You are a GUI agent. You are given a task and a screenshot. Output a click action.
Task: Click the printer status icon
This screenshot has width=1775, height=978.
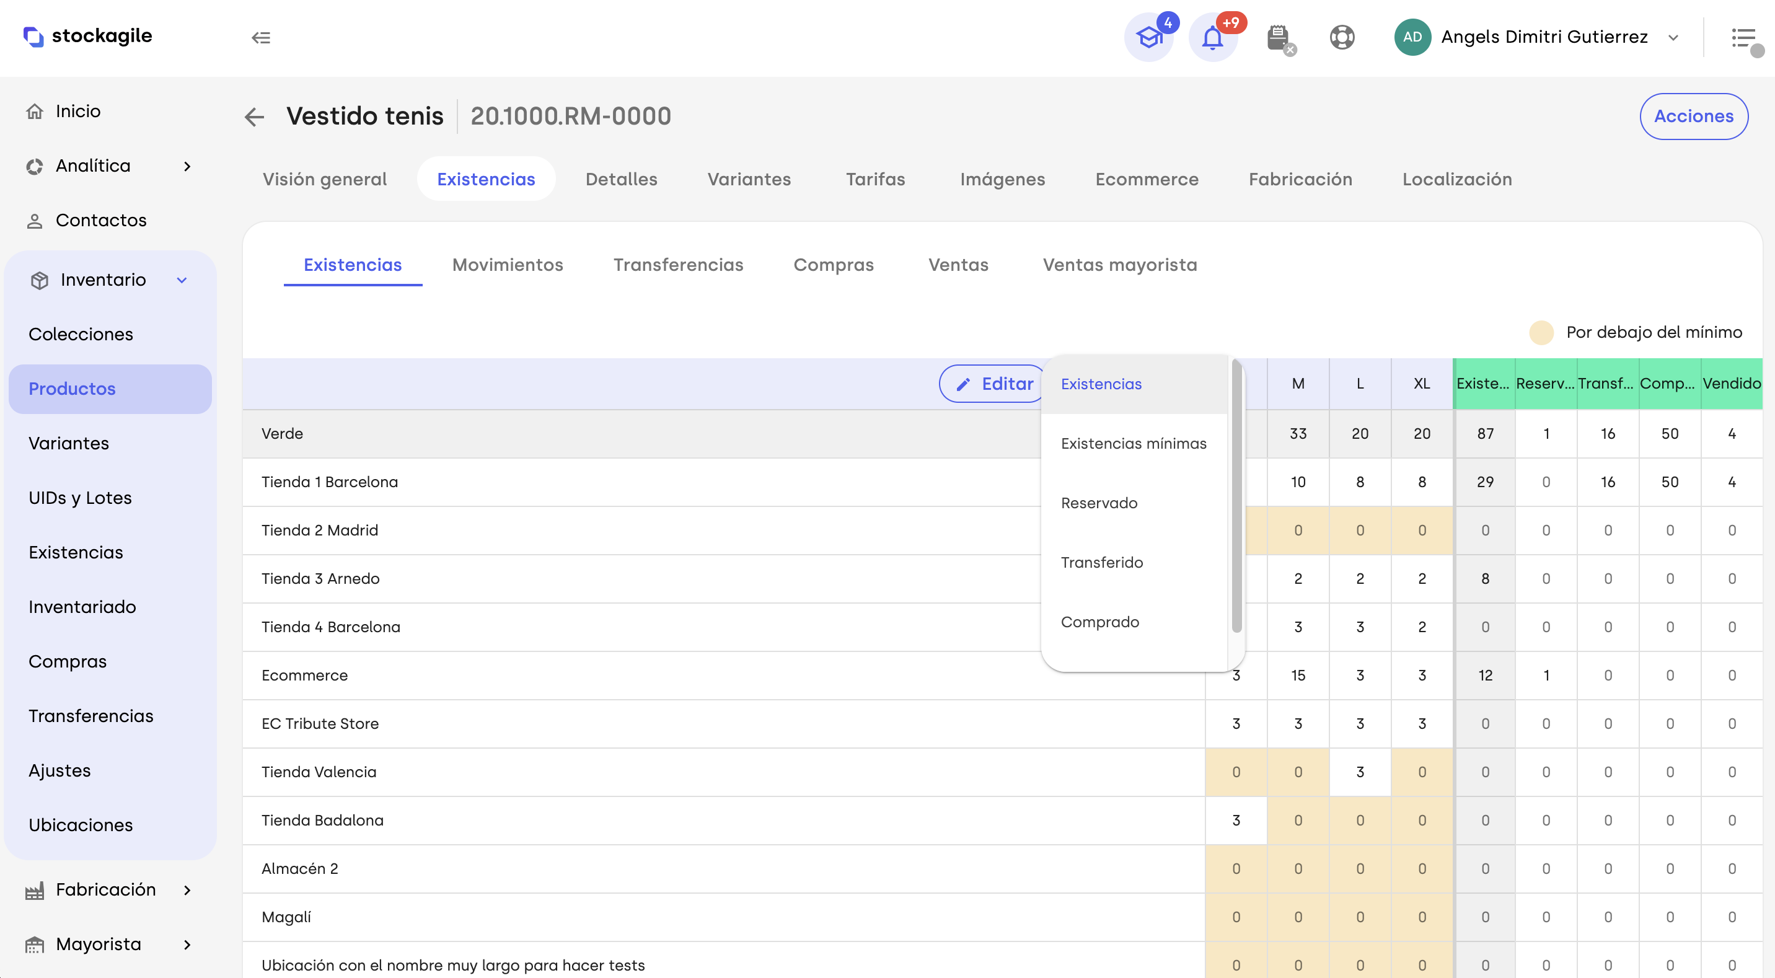point(1279,37)
